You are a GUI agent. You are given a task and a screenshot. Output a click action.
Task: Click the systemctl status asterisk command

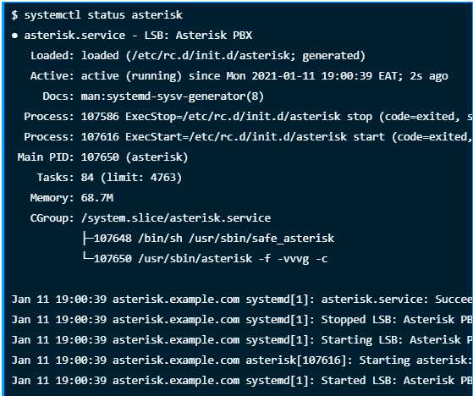coord(103,14)
